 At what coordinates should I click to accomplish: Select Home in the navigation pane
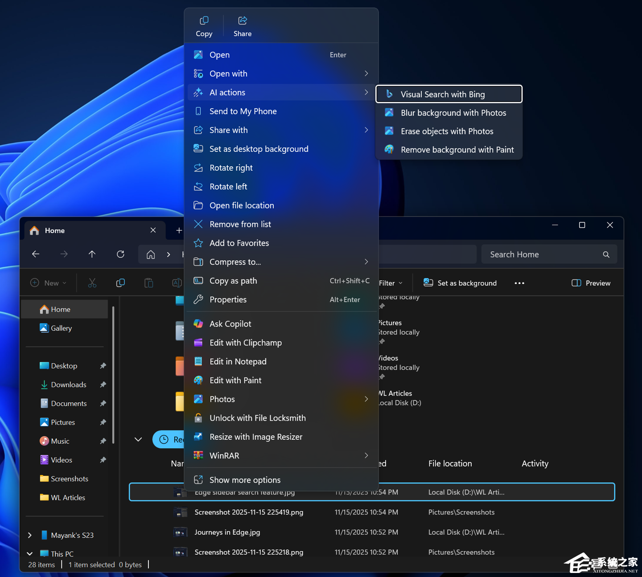point(65,309)
